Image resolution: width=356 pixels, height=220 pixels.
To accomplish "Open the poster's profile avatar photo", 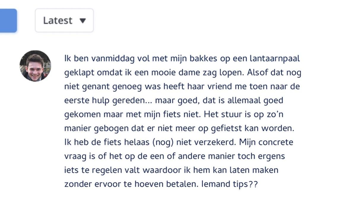I will tap(35, 66).
